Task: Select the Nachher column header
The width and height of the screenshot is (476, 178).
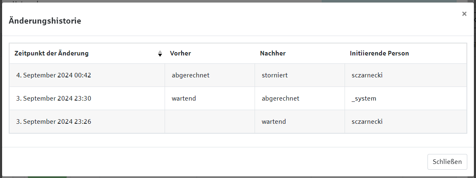Action: tap(273, 53)
